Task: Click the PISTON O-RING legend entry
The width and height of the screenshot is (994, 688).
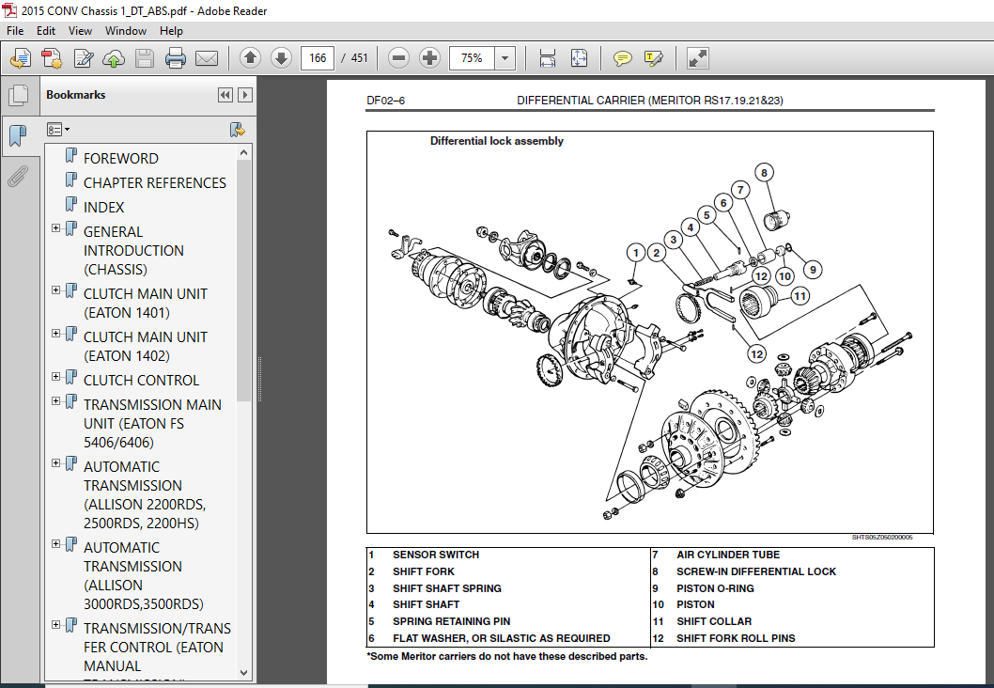Action: pos(715,588)
